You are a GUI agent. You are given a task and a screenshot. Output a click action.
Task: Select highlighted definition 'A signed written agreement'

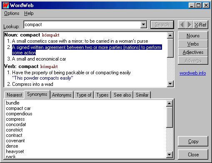(x=87, y=50)
